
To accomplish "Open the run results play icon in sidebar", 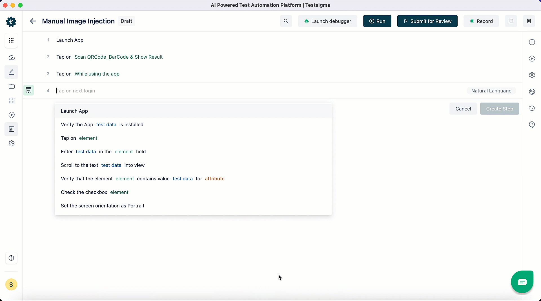I will [11, 115].
